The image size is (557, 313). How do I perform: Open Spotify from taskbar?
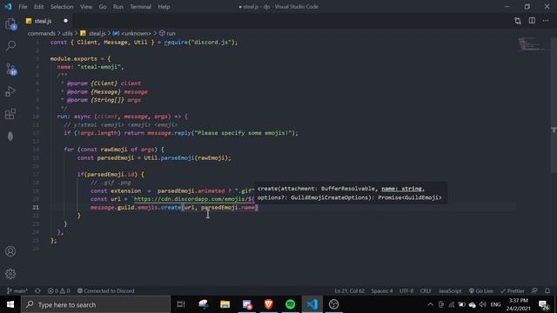point(290,304)
